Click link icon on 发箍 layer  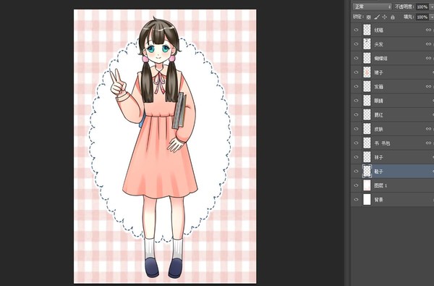tap(428, 86)
